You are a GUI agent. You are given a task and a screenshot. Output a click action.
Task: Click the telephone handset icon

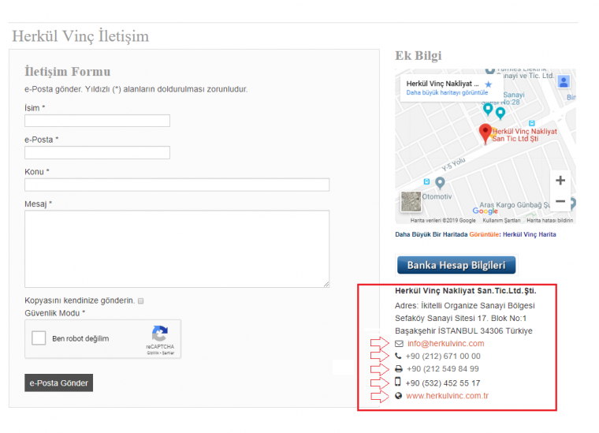coord(398,356)
